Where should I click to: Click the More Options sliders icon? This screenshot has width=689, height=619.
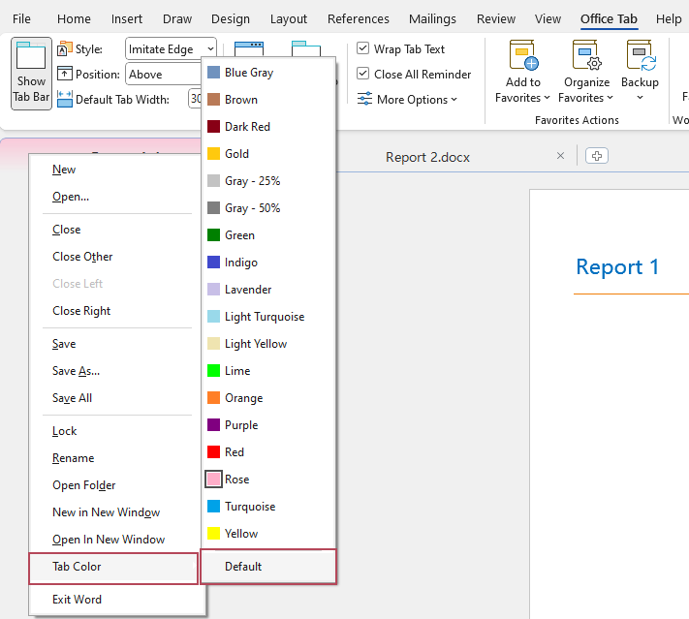point(364,99)
